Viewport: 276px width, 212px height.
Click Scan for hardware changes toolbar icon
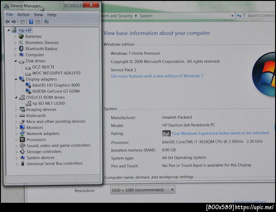click(46, 22)
